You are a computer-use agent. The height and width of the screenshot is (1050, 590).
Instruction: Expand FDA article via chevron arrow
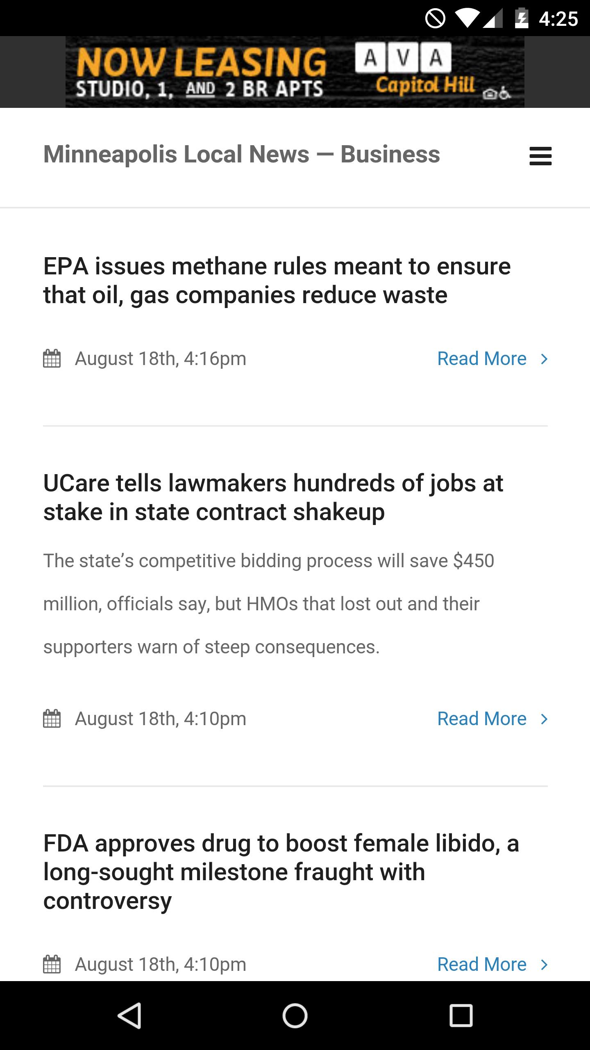pos(544,964)
